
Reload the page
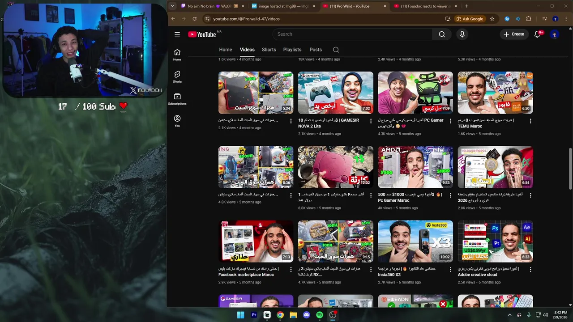pos(194,19)
